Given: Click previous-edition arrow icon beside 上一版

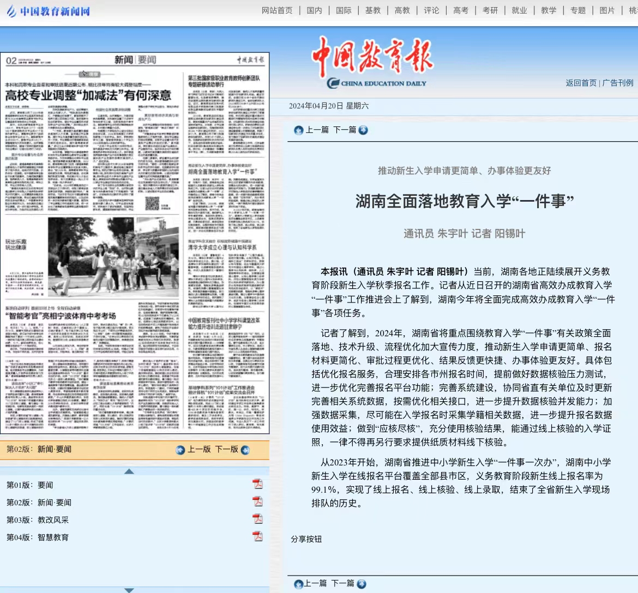Looking at the screenshot, I should tap(180, 450).
